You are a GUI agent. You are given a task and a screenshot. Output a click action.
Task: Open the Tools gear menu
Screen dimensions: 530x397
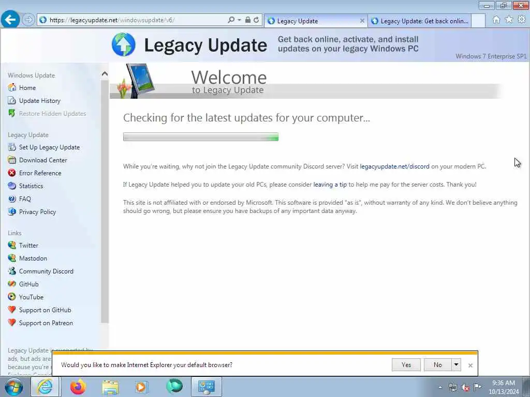click(522, 20)
